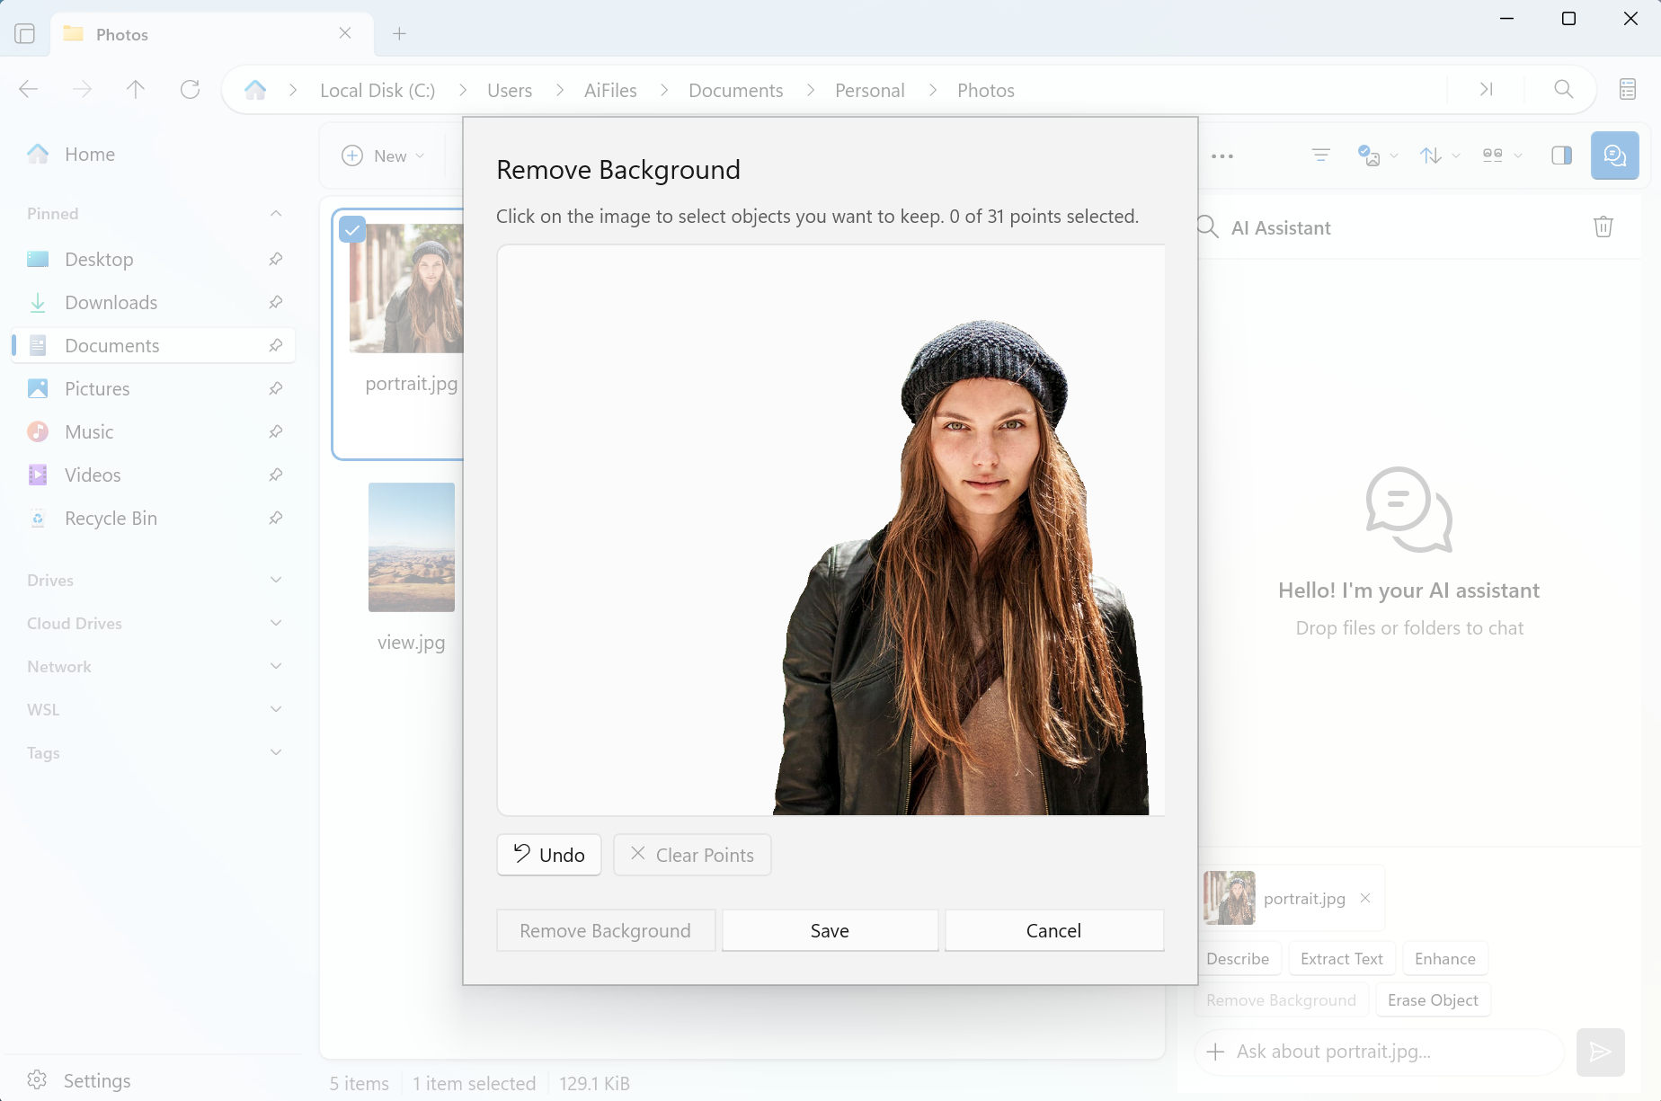Click the Extract Text suggestion chip
This screenshot has width=1661, height=1101.
tap(1342, 958)
